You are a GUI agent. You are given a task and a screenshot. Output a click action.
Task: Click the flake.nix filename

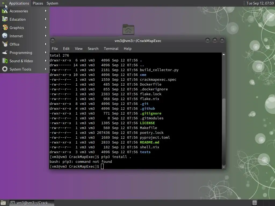[149, 99]
